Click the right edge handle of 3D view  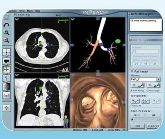tap(124, 45)
